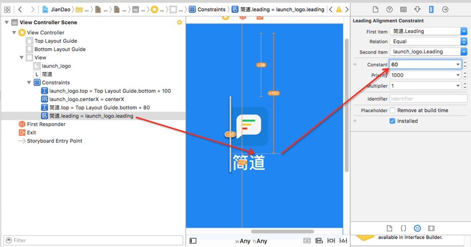Collapse the View Controller node
The image size is (471, 247).
14,32
